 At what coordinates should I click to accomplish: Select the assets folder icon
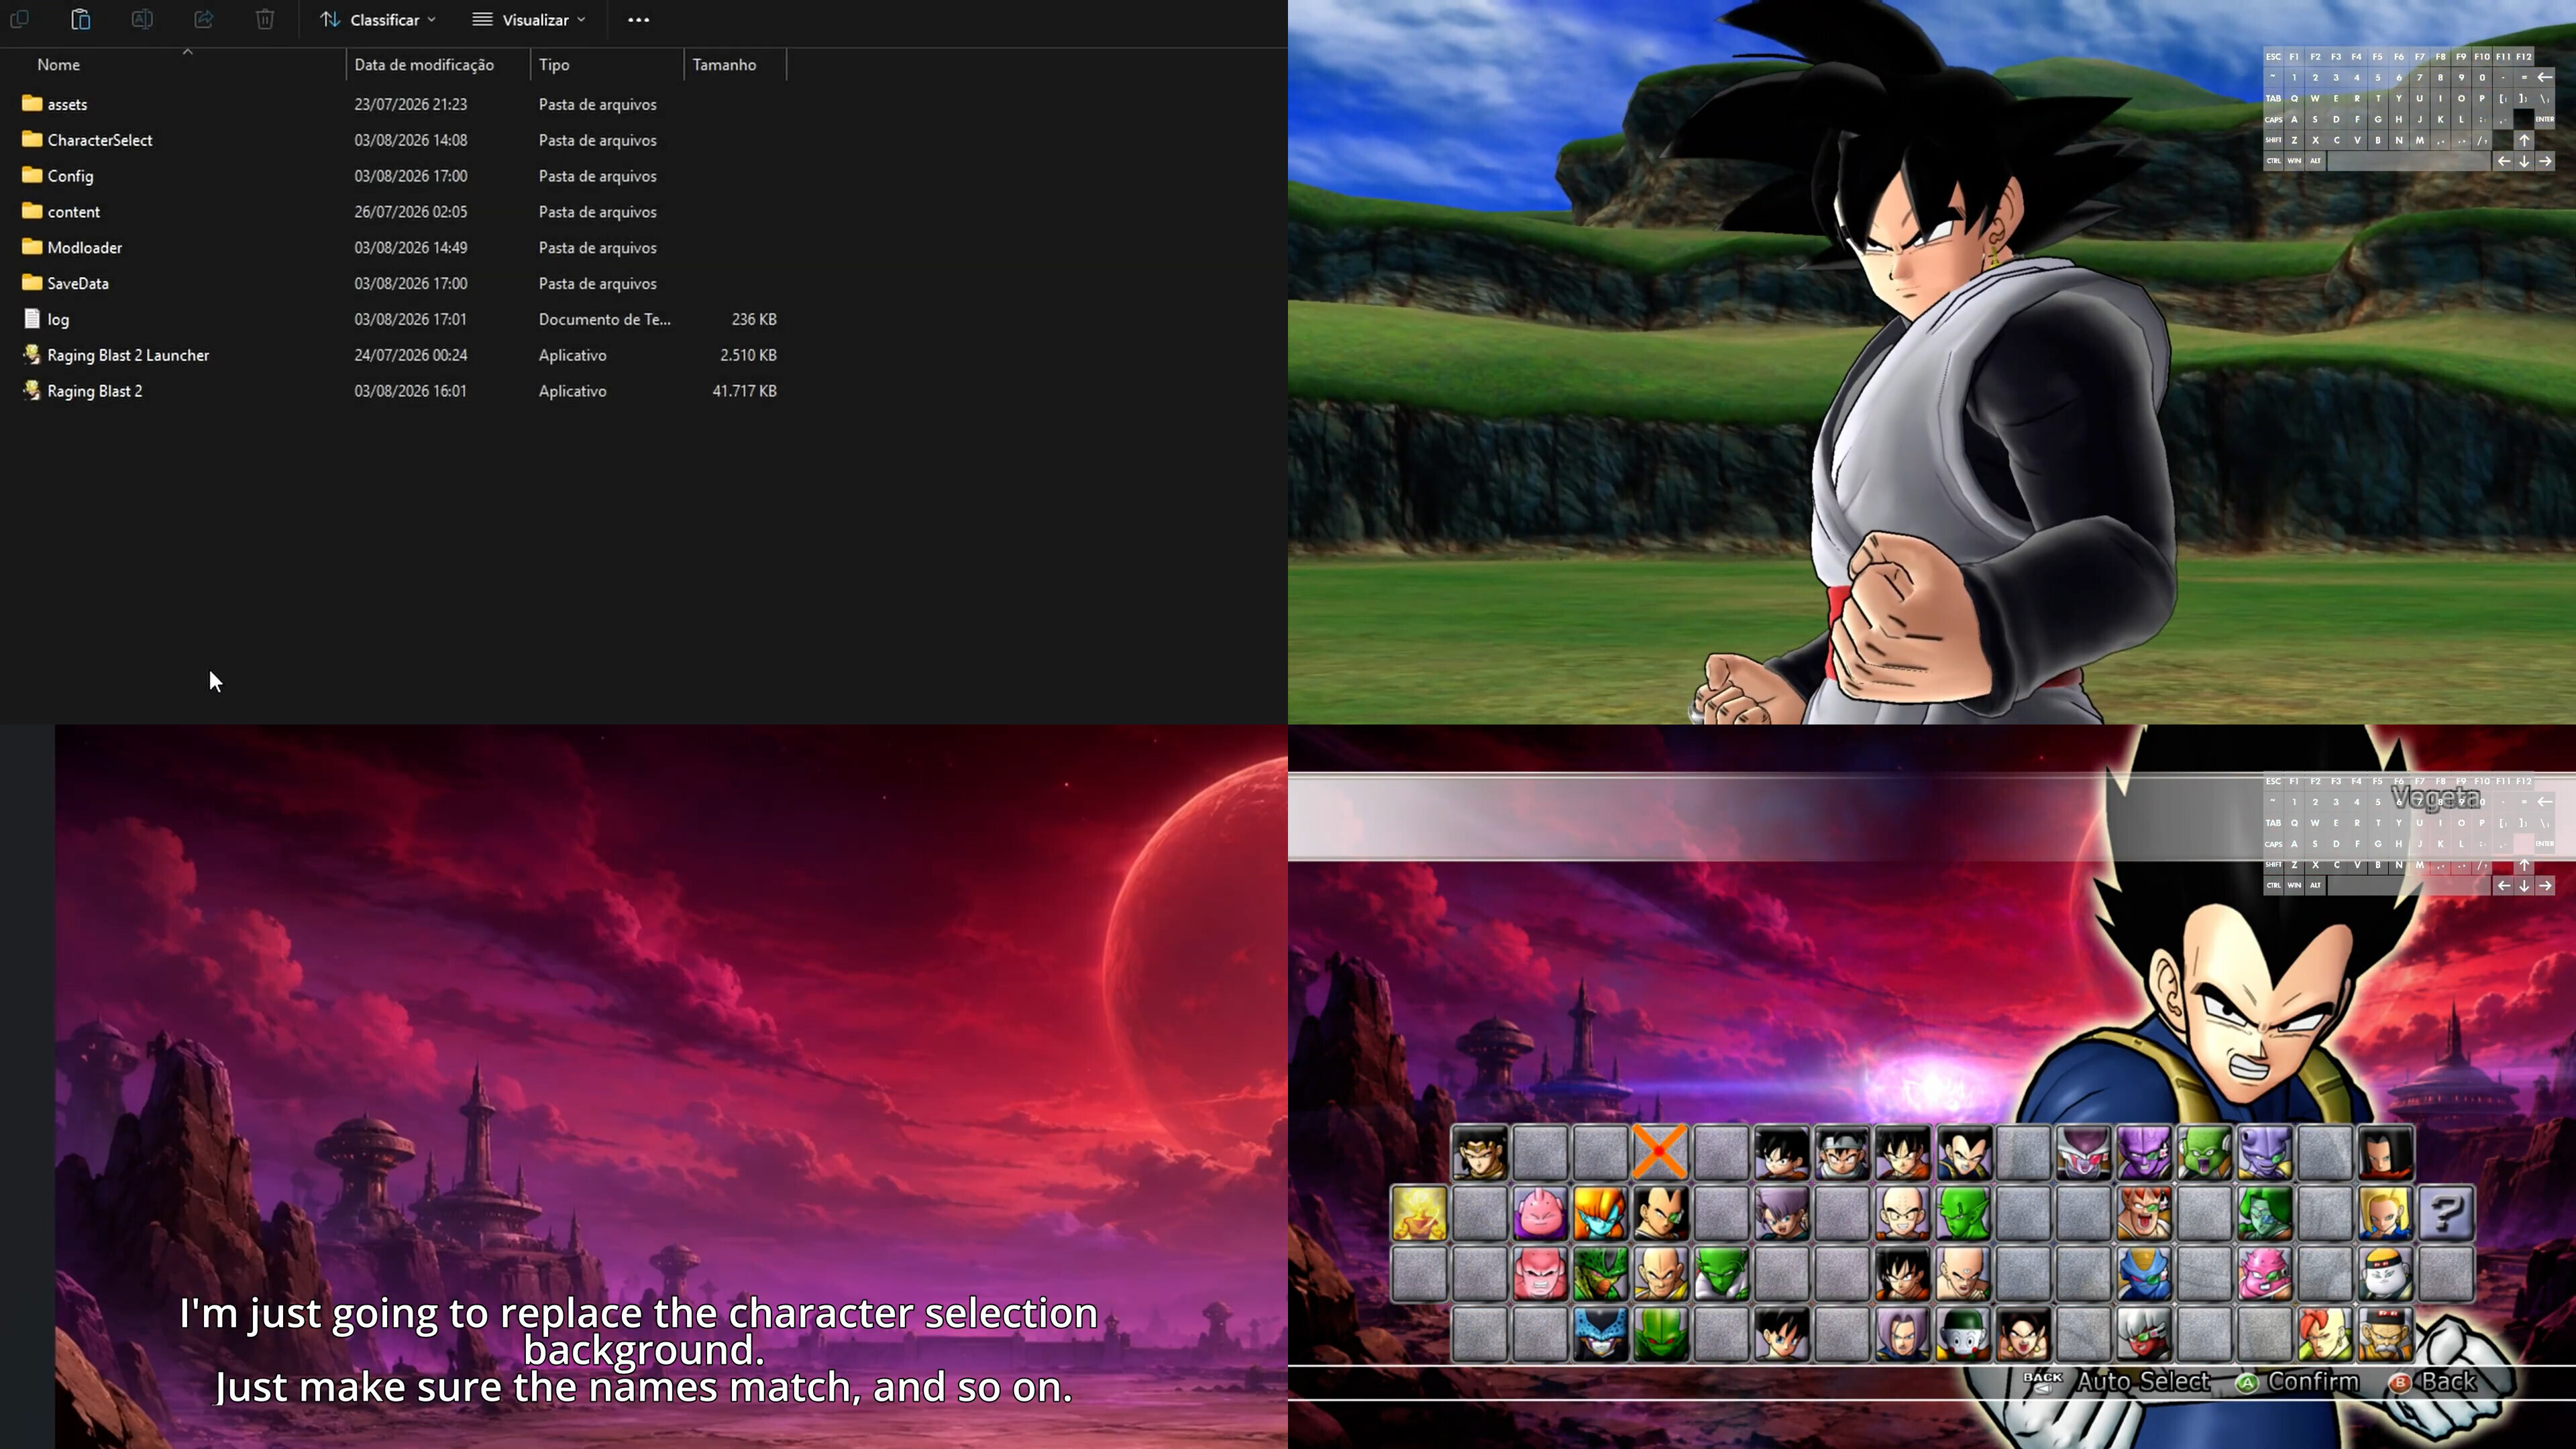point(32,103)
